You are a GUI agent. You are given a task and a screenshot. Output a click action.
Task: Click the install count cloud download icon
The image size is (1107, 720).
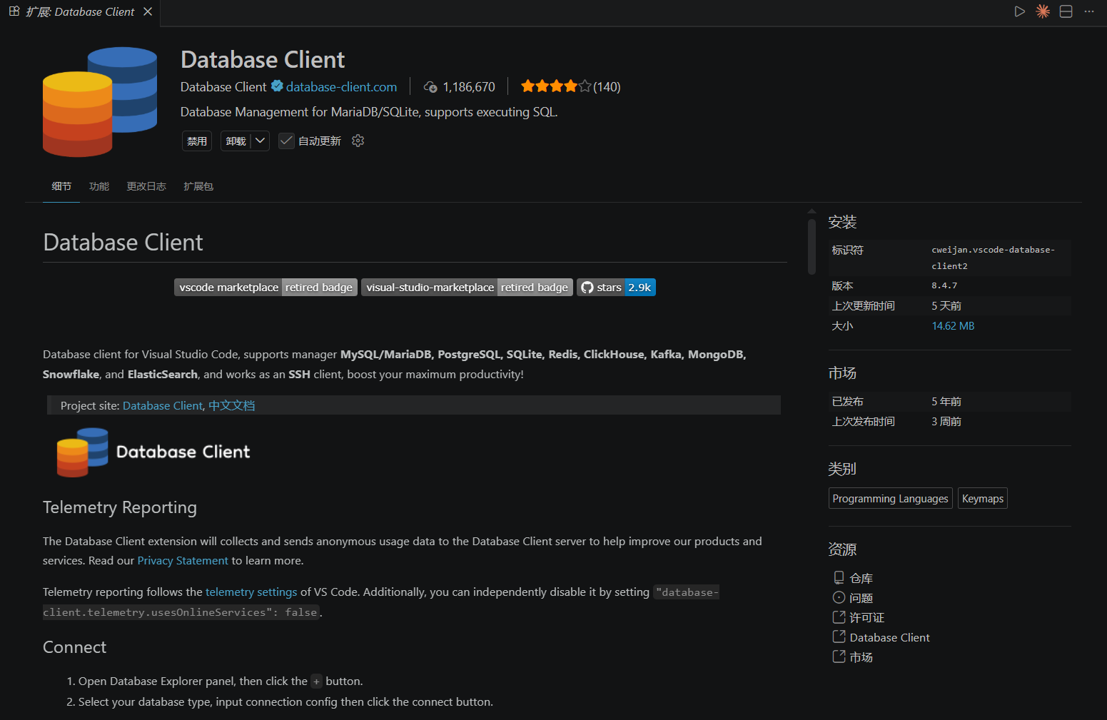point(430,87)
